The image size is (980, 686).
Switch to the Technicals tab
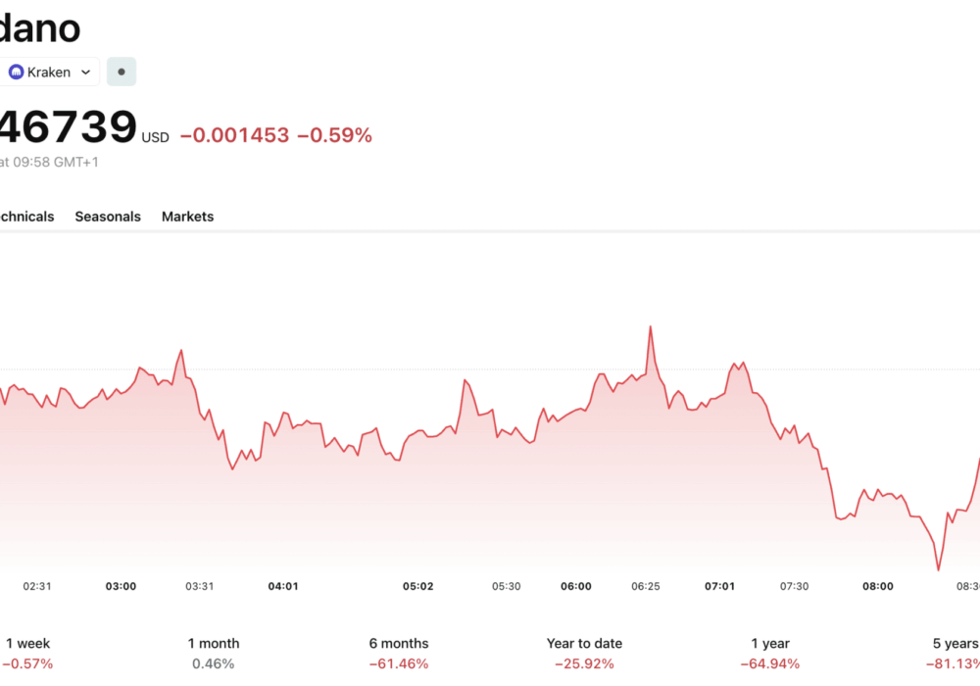(x=24, y=217)
